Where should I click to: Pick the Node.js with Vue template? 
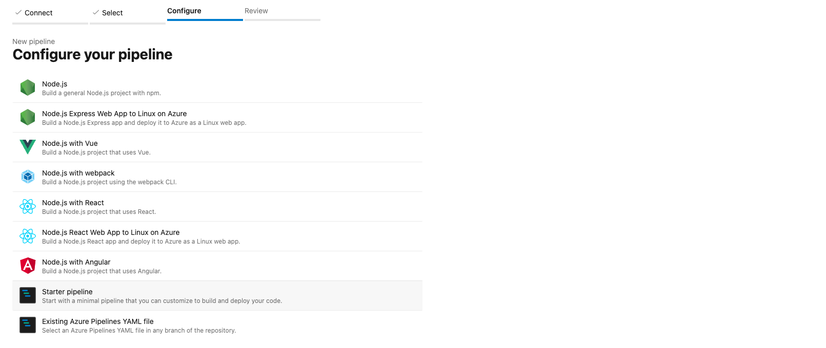[x=217, y=147]
